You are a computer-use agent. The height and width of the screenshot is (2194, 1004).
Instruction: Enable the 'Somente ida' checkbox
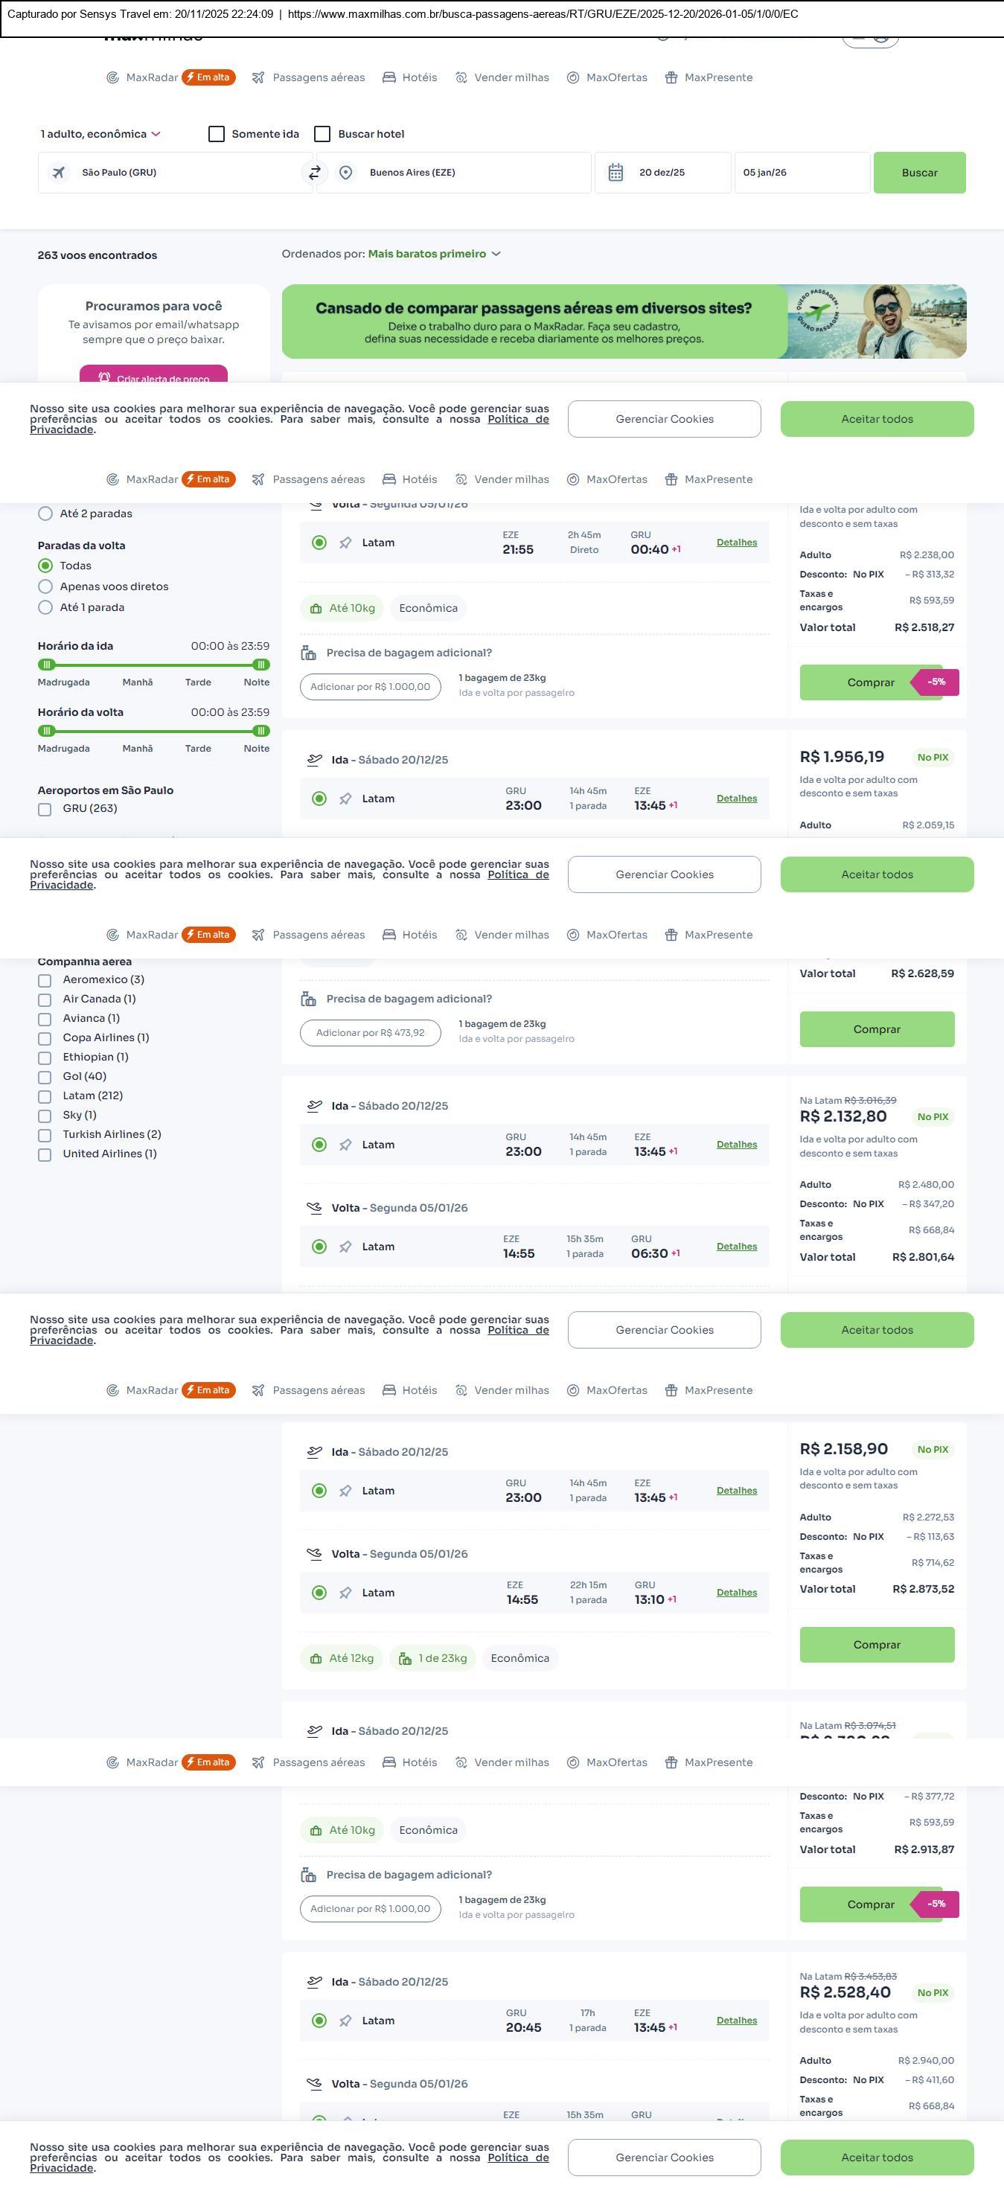(x=217, y=135)
